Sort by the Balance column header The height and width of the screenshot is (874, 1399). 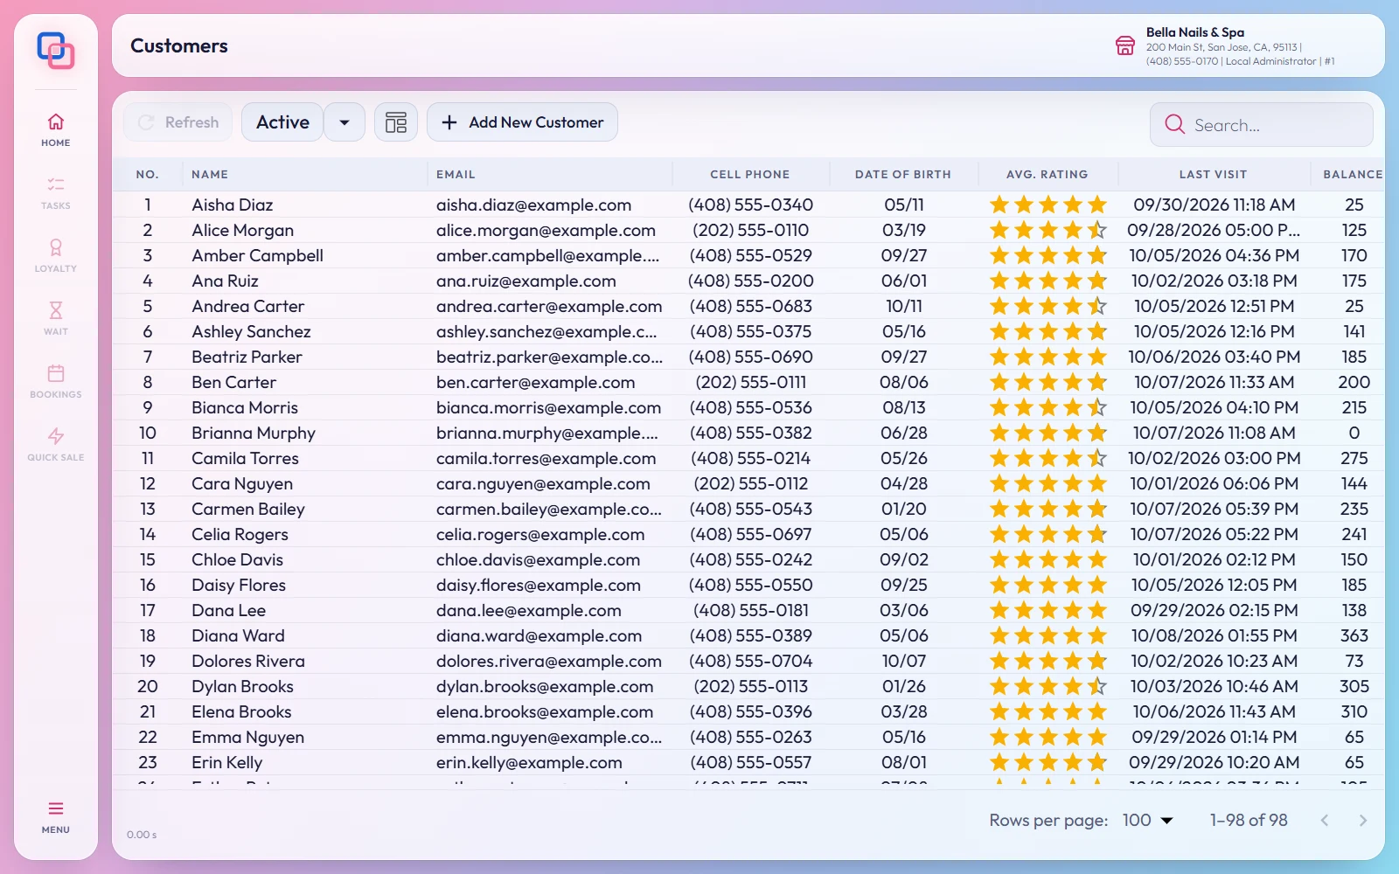pos(1353,175)
